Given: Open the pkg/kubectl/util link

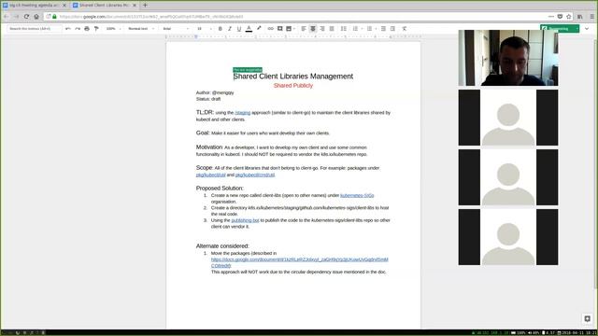Looking at the screenshot, I should (x=210, y=175).
